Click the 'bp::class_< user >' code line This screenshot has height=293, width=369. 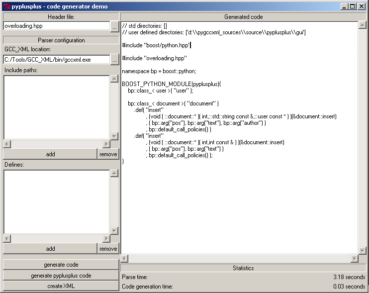161,91
